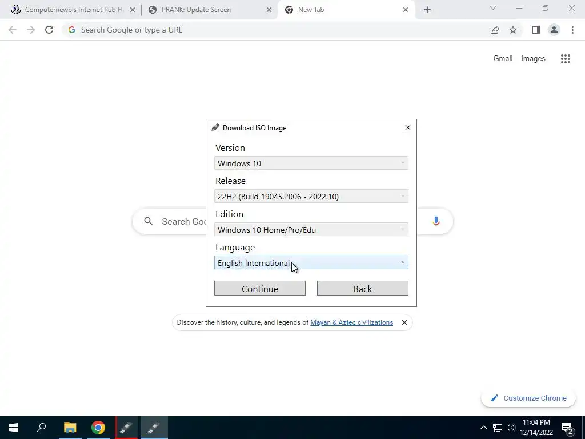Click the highlighted second Rufus taskbar icon
The width and height of the screenshot is (585, 439).
[x=154, y=428]
